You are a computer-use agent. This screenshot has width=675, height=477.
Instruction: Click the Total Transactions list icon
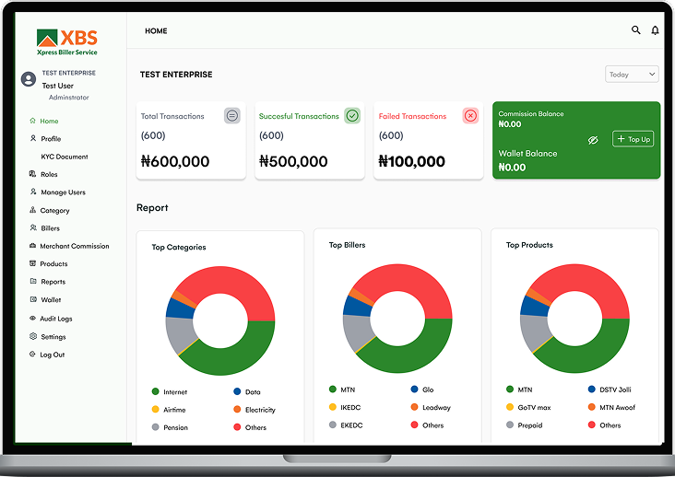[232, 116]
